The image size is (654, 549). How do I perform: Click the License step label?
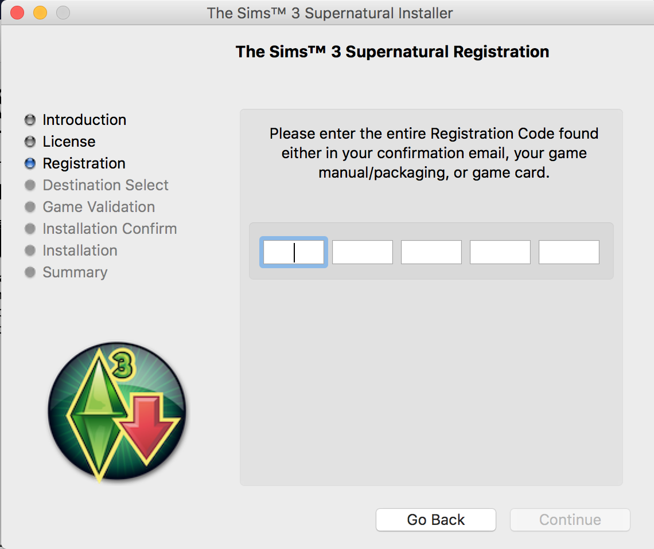click(69, 142)
